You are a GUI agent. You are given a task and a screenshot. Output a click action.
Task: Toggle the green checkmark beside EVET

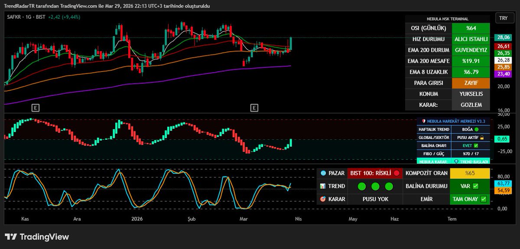coord(476,145)
